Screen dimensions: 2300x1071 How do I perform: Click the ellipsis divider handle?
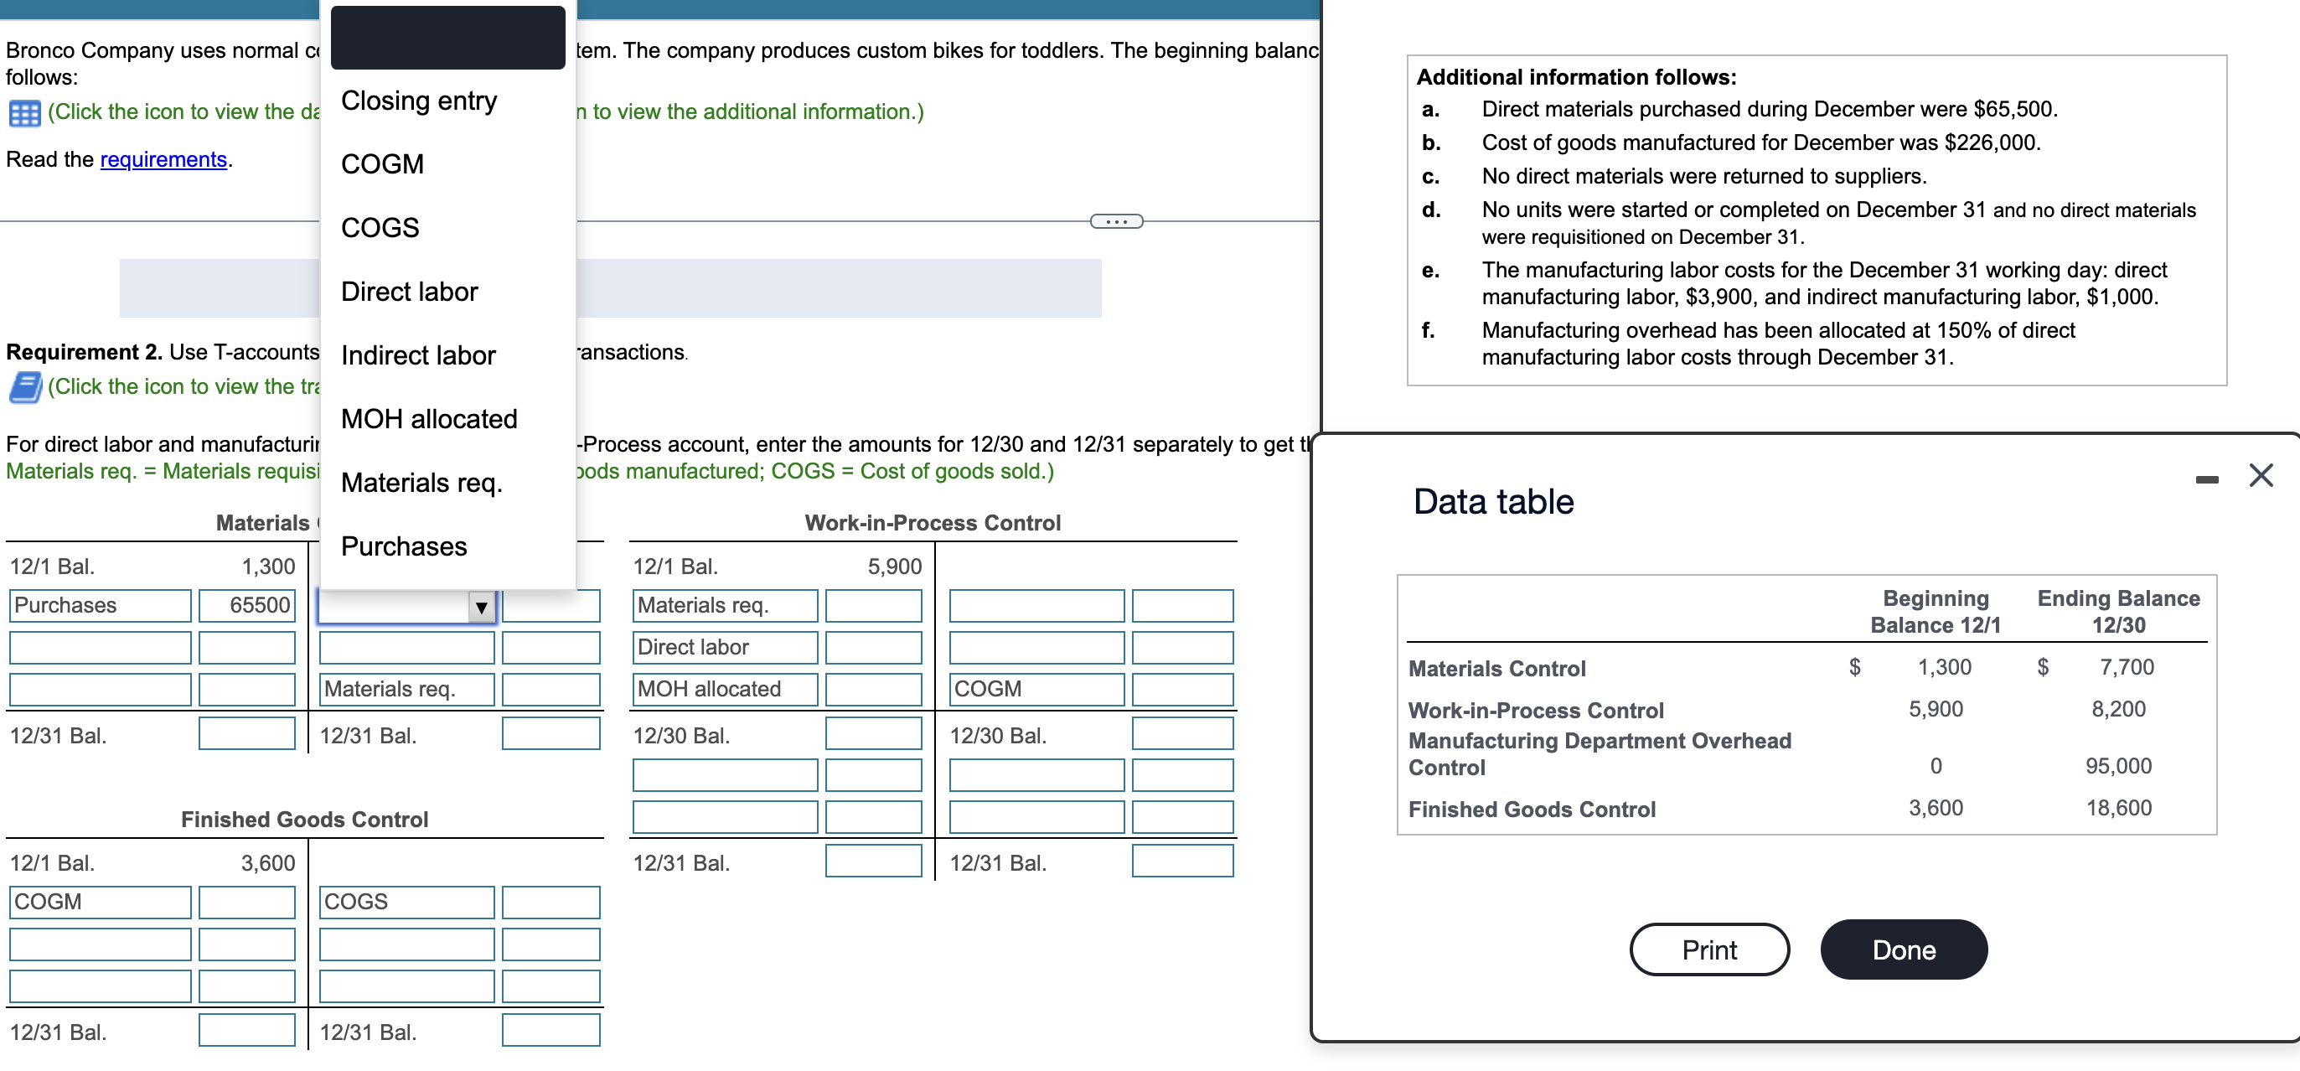point(1115,221)
